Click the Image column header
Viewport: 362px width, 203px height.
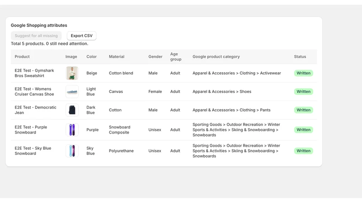click(71, 57)
